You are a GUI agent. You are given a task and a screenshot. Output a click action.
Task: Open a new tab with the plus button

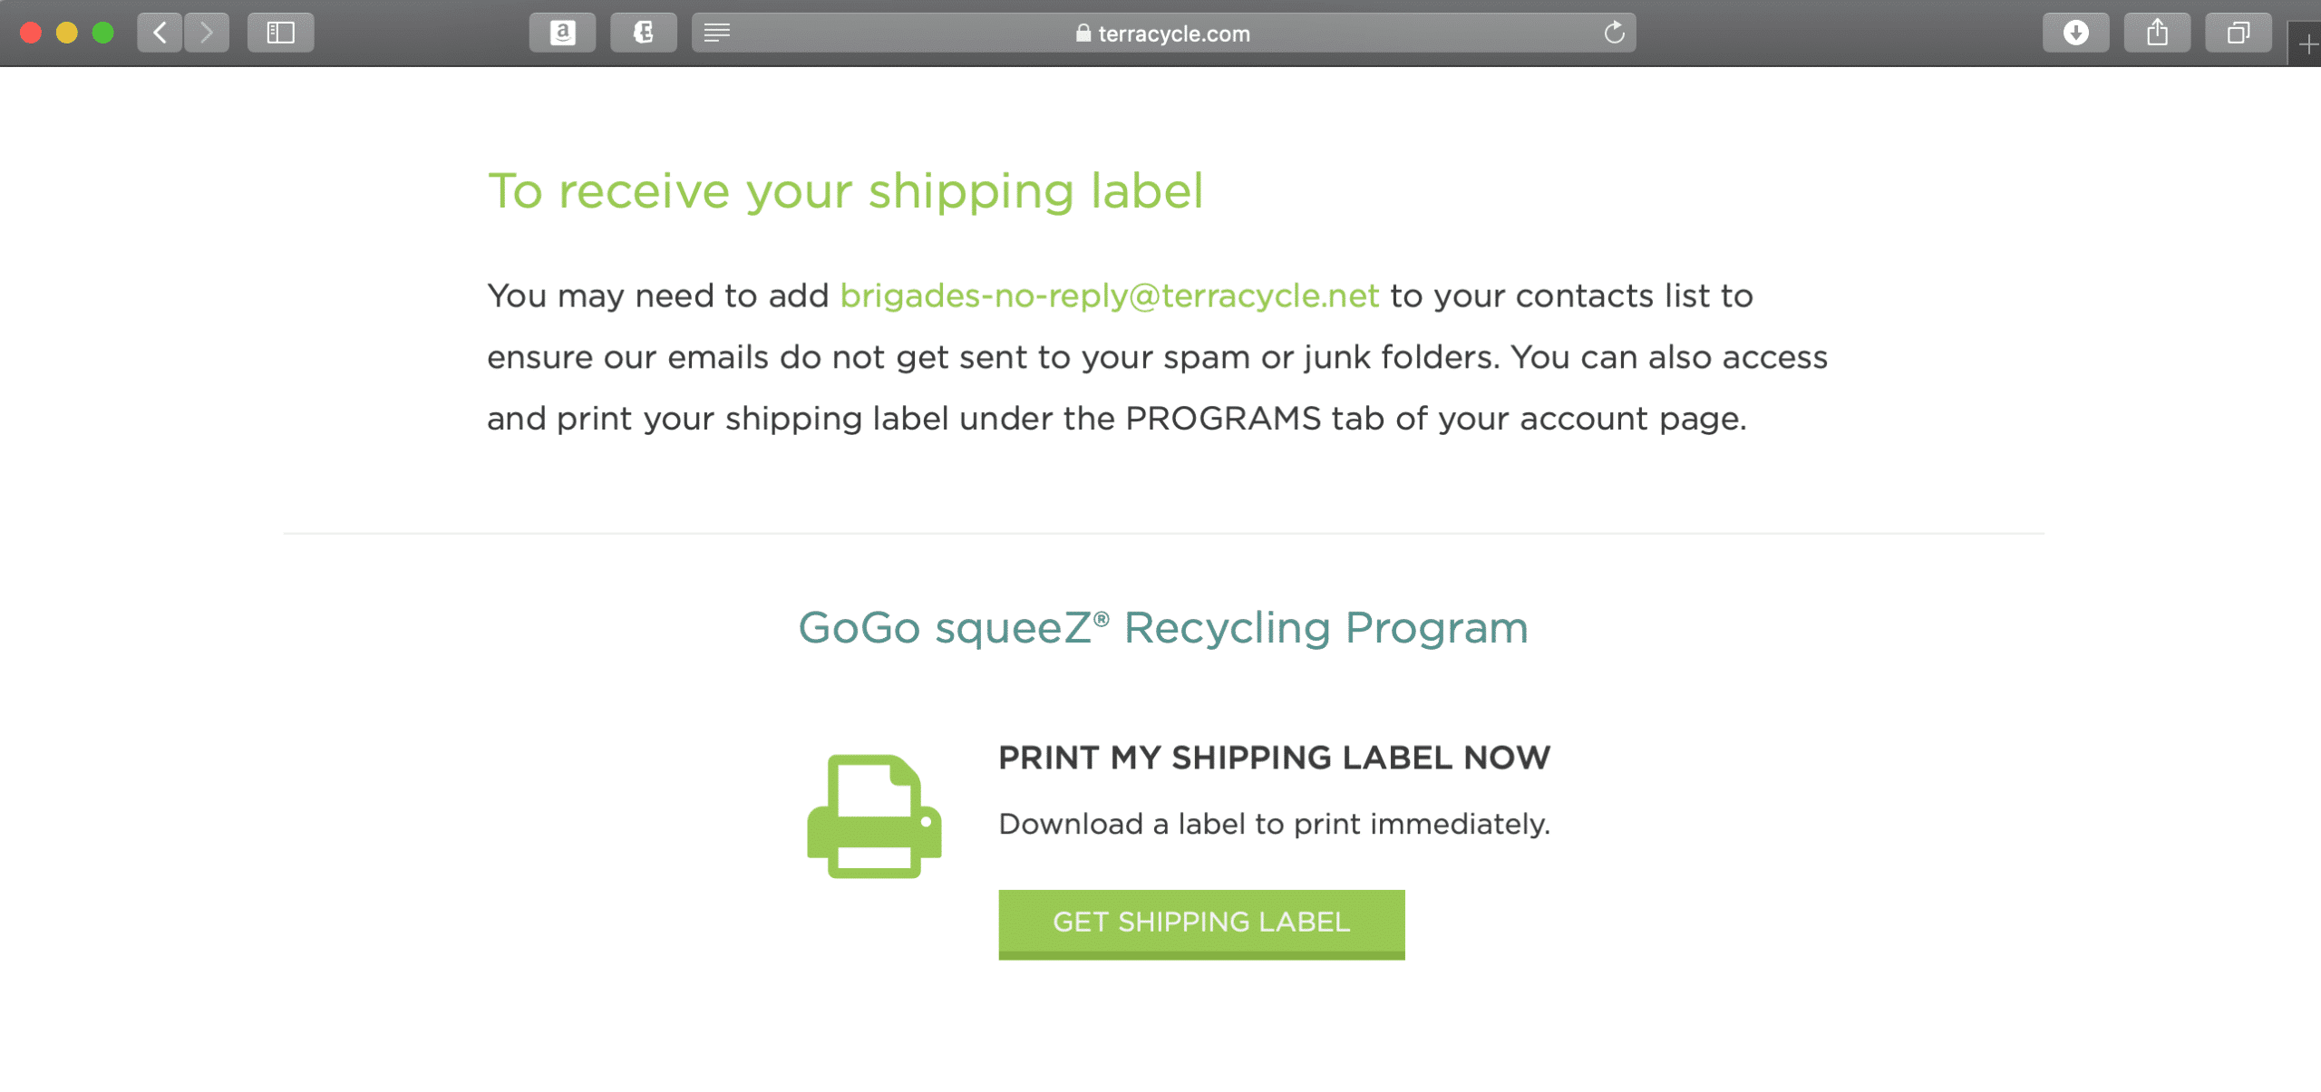[2307, 43]
